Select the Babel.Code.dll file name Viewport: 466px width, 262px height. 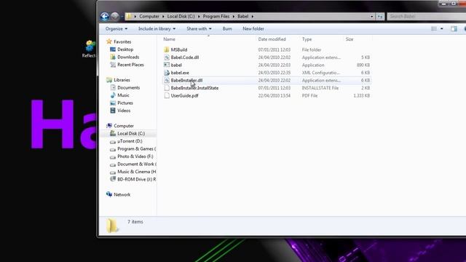pyautogui.click(x=185, y=57)
